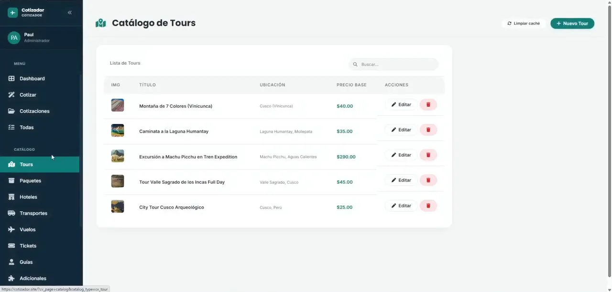612x292 pixels.
Task: Click the Cusco (Vinicunca) location text
Action: coord(276,106)
